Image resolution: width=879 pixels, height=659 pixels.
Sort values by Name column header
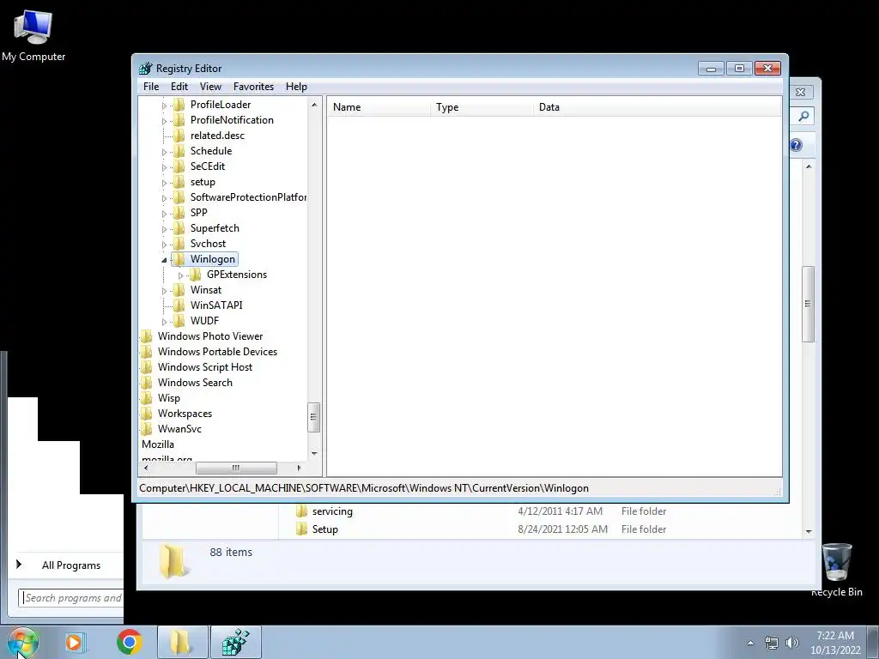click(x=379, y=107)
